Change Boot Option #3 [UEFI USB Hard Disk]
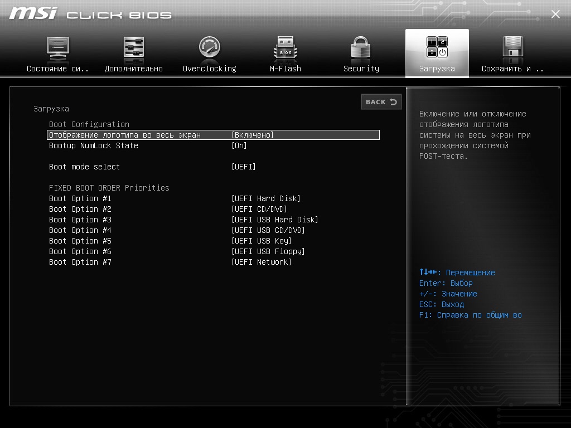571x428 pixels. [x=275, y=220]
